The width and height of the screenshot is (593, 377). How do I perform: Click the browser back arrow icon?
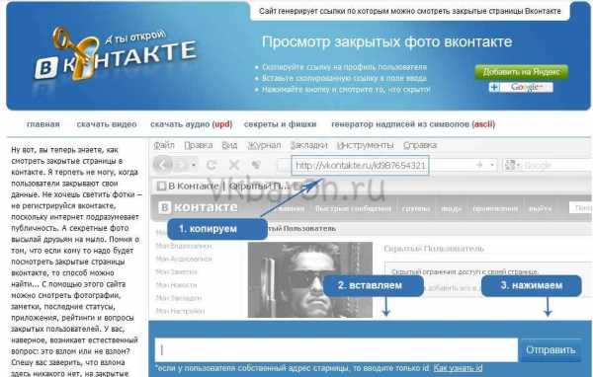coord(163,165)
